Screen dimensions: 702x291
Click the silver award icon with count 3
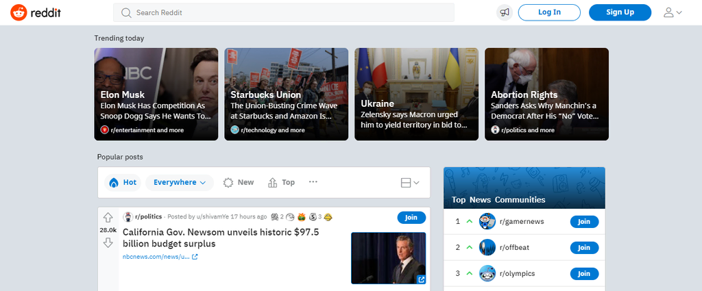(313, 217)
